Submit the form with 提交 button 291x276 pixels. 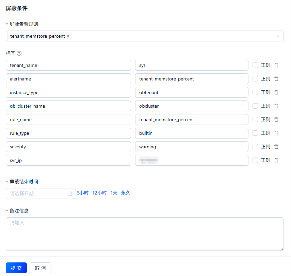click(x=16, y=268)
